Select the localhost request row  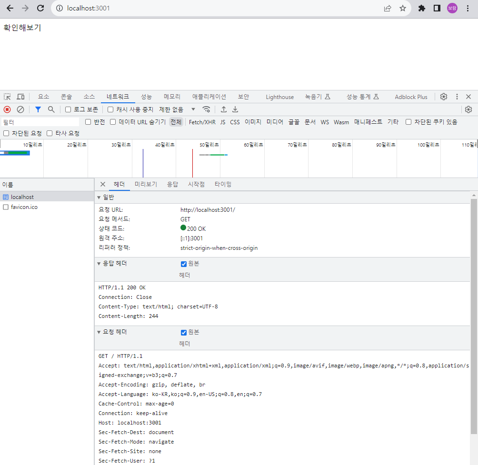(x=47, y=197)
